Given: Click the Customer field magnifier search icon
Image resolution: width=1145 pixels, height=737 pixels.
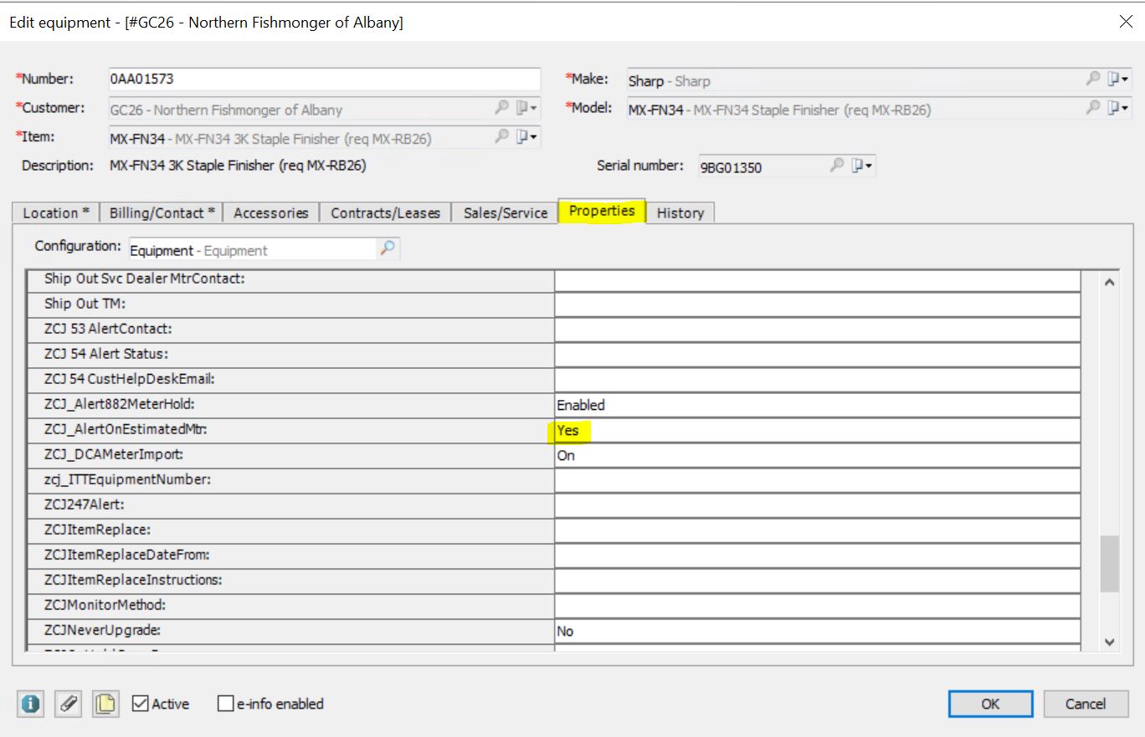Looking at the screenshot, I should point(501,107).
